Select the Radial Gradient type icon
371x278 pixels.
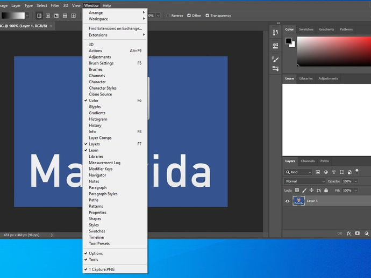48,16
